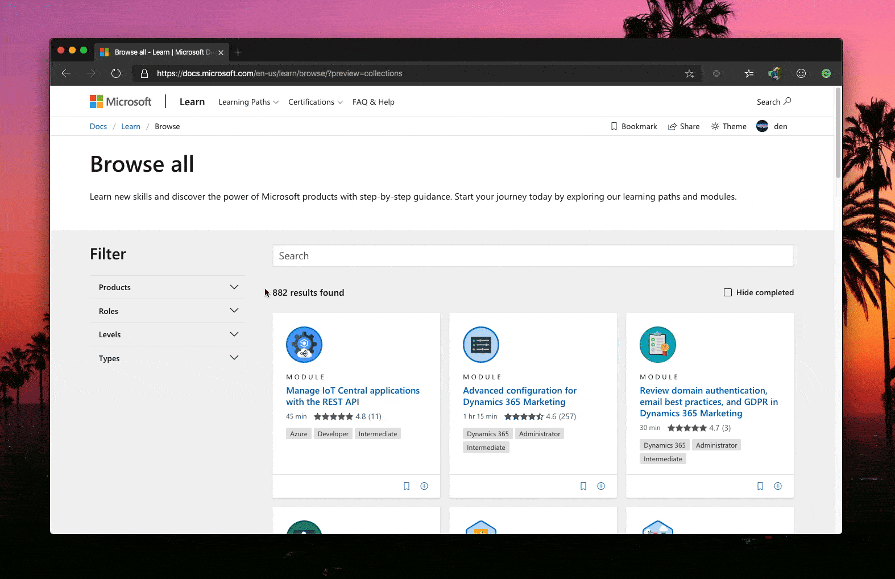Open Manage IoT Central applications module link
The image size is (895, 579).
click(x=353, y=396)
